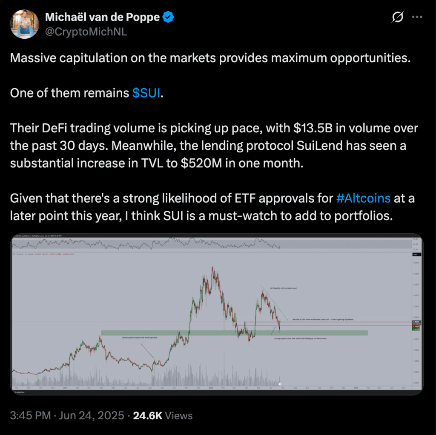Click the 'Similar pattern before the break upwards' annotation
This screenshot has height=435, width=436.
coord(140,338)
